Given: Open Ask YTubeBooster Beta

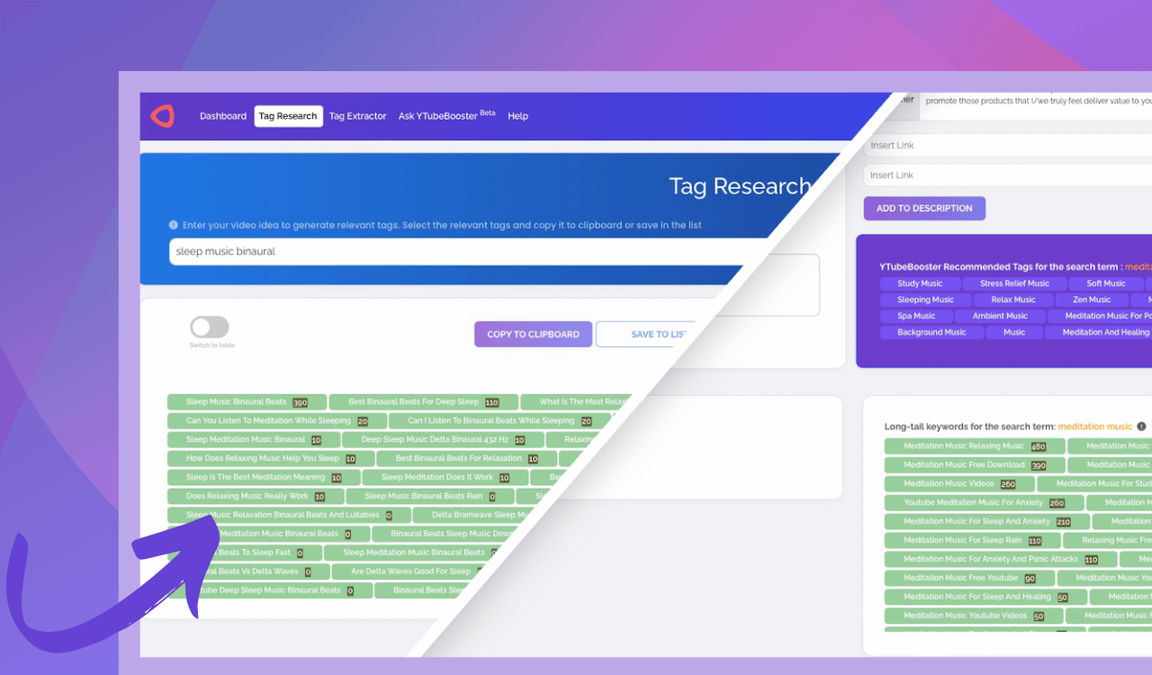Looking at the screenshot, I should tap(446, 116).
